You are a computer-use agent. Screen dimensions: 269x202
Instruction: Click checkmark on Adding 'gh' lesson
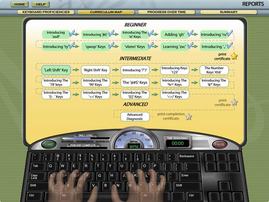tap(190, 33)
